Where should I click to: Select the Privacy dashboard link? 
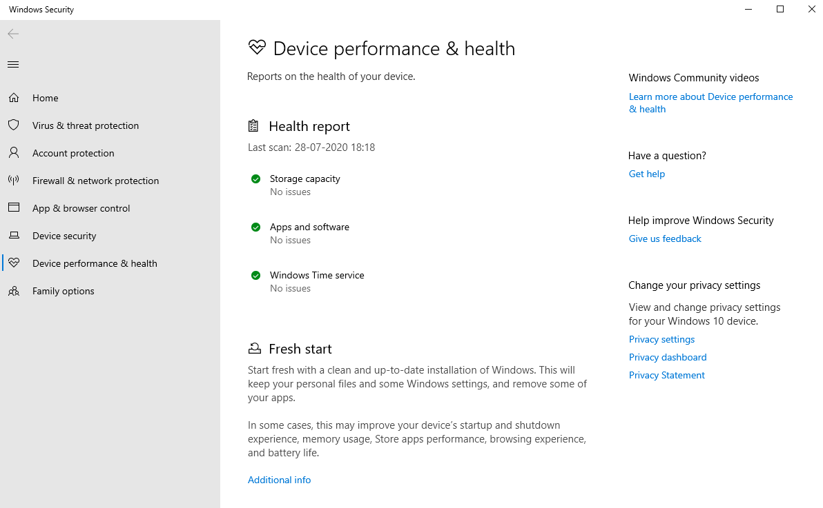click(x=667, y=356)
